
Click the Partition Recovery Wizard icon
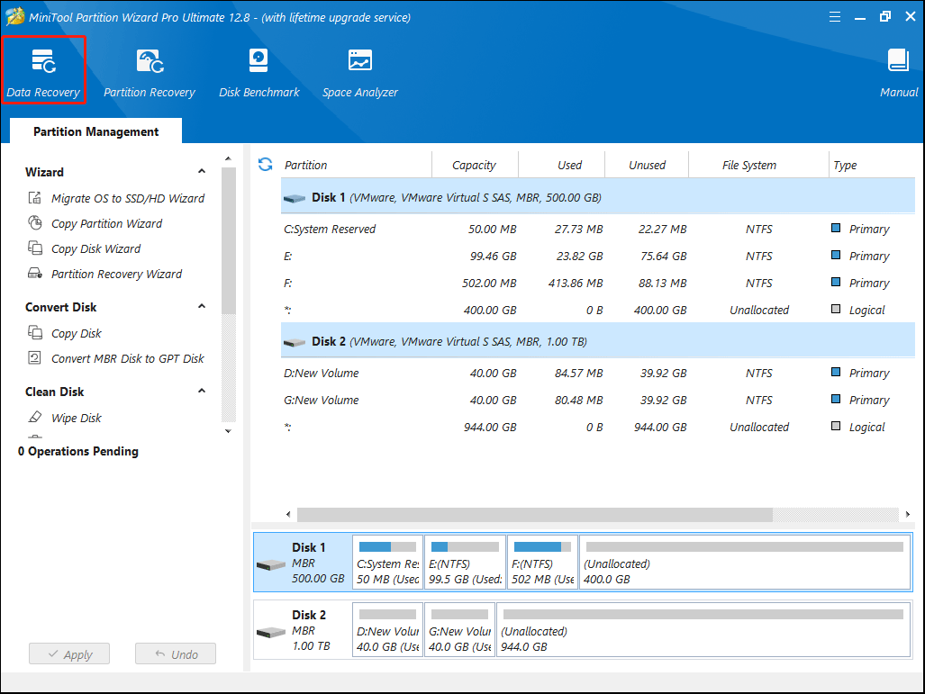pyautogui.click(x=35, y=274)
